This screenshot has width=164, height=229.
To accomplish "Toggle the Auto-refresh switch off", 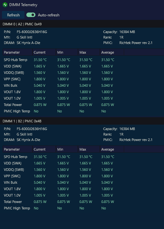I will click(31, 15).
